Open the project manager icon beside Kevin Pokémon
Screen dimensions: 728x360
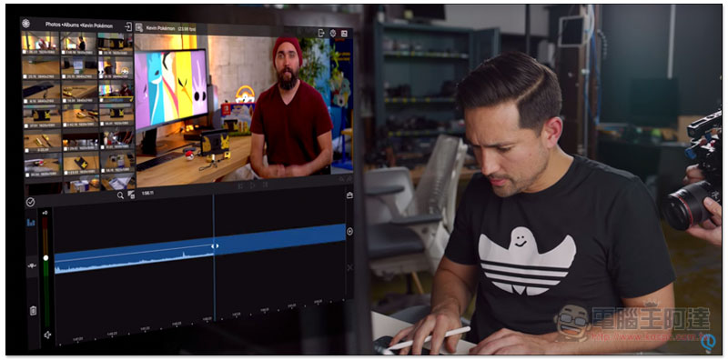(x=138, y=27)
